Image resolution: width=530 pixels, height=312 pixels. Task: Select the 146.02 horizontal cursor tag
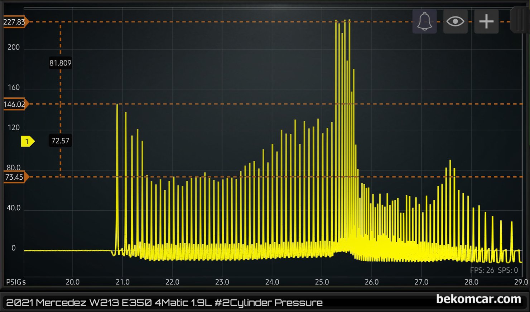[x=15, y=104]
